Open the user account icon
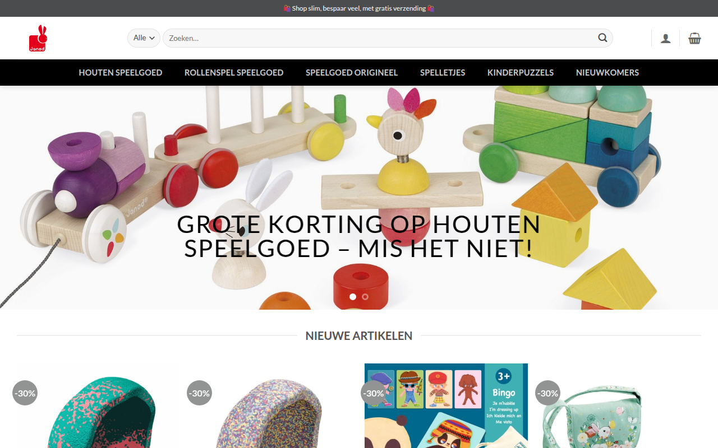 pyautogui.click(x=665, y=38)
